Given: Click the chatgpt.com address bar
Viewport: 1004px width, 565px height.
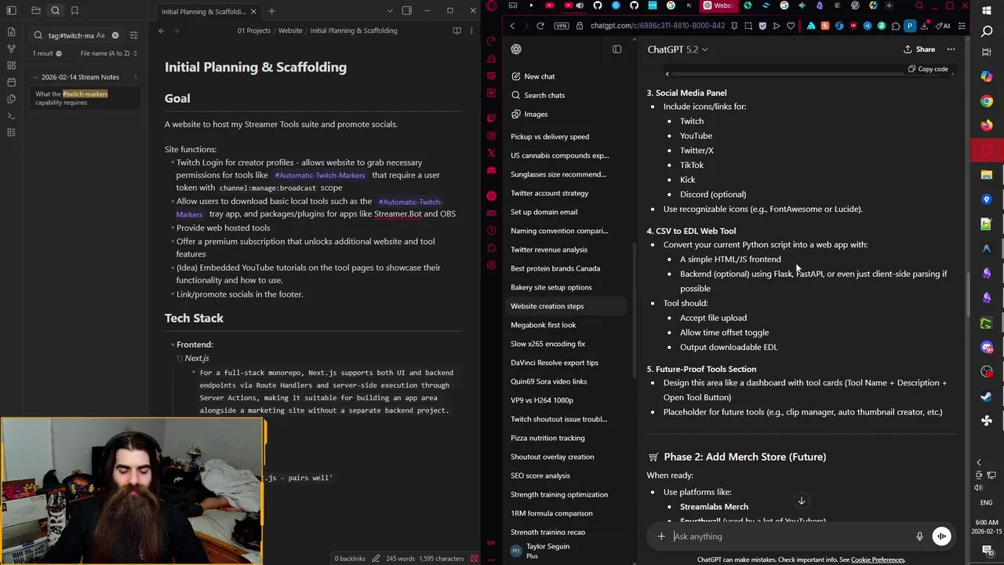Looking at the screenshot, I should pyautogui.click(x=657, y=26).
